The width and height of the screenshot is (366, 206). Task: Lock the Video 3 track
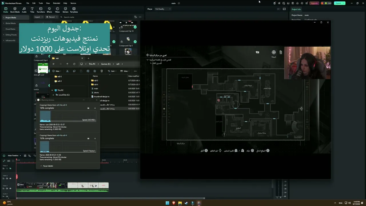click(x=3, y=169)
